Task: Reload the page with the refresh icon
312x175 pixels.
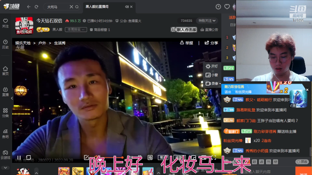Action: 36,7
